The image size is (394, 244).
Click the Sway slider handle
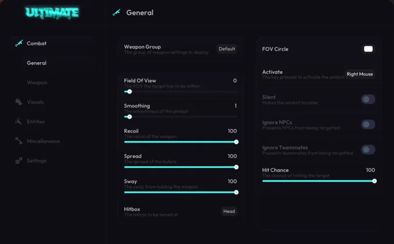pos(236,192)
